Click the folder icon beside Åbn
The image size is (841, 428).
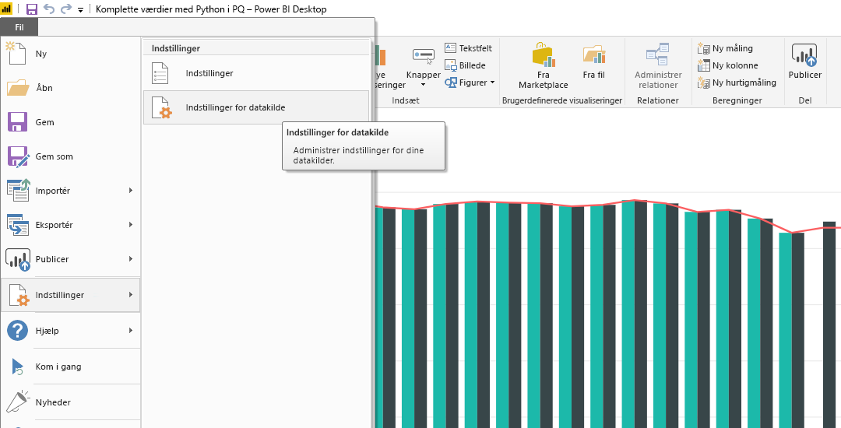point(18,88)
